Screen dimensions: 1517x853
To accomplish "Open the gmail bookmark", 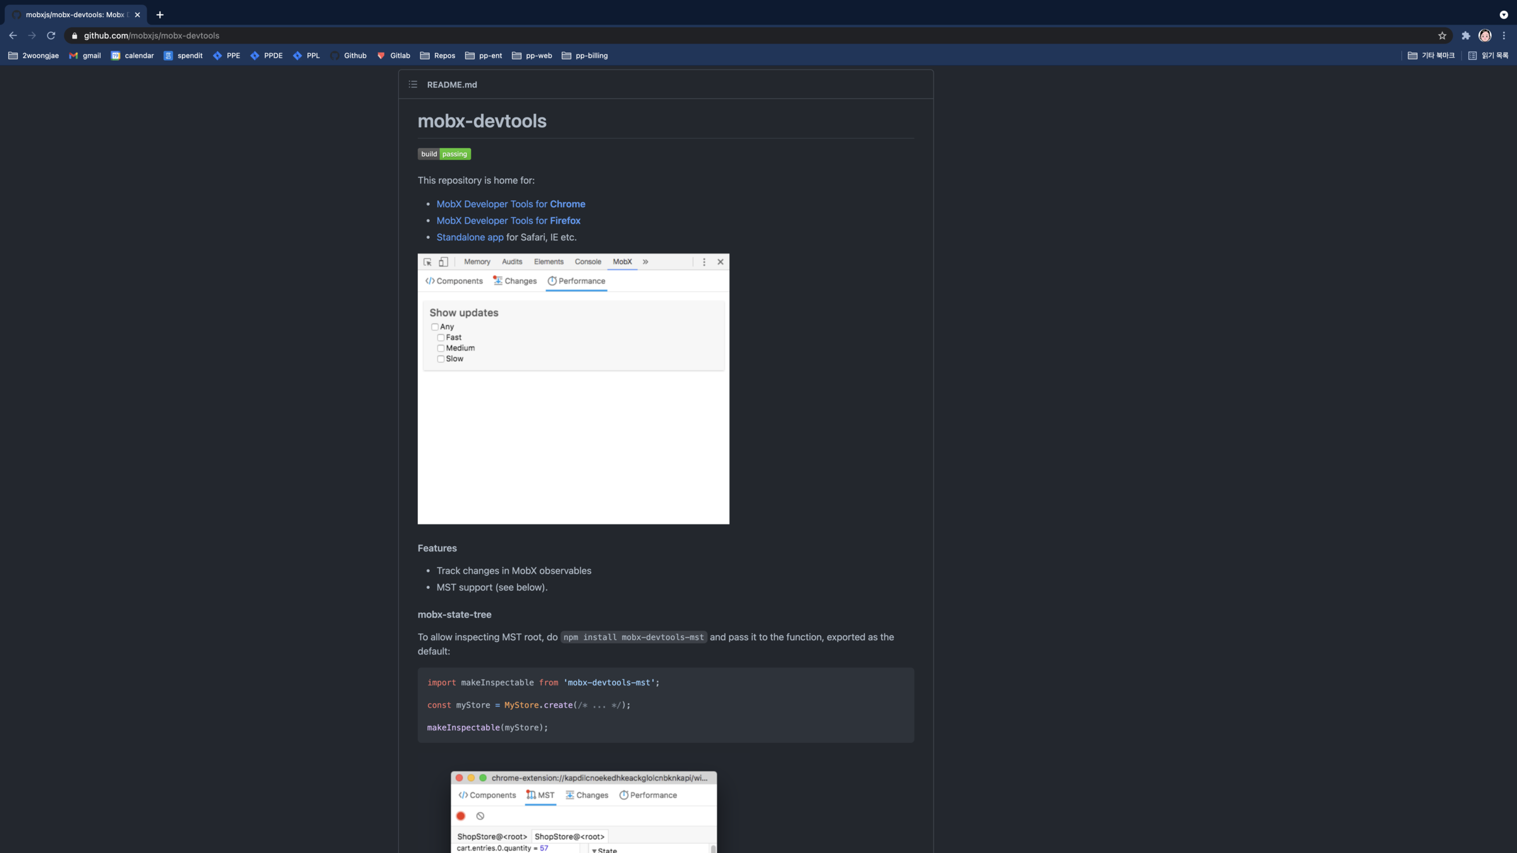I will (85, 56).
